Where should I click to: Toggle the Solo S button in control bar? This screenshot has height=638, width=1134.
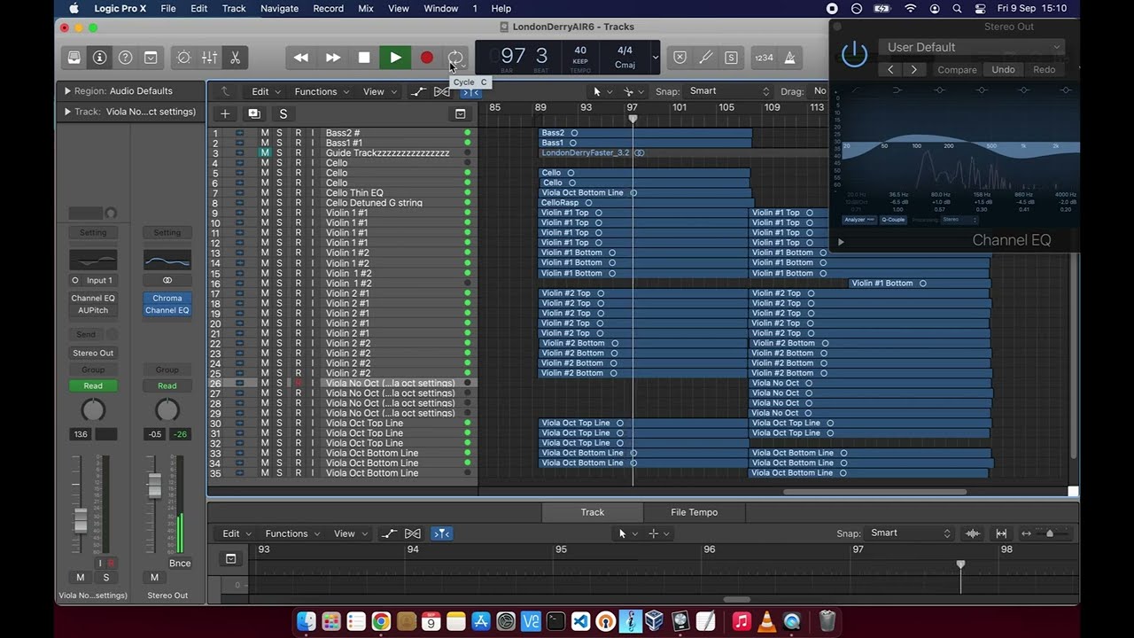click(732, 58)
